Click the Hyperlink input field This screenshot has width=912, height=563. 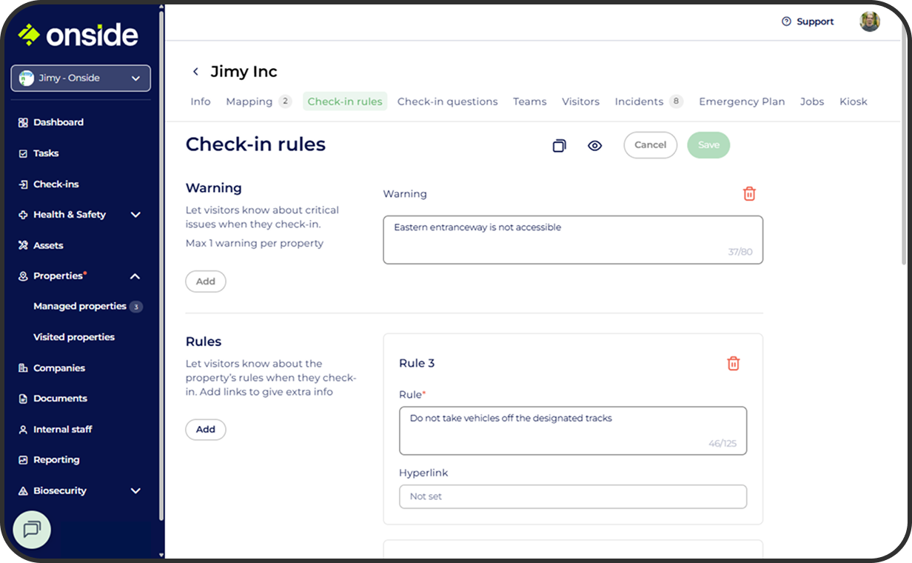tap(573, 496)
